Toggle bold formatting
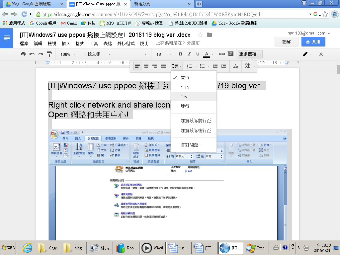 (x=180, y=54)
